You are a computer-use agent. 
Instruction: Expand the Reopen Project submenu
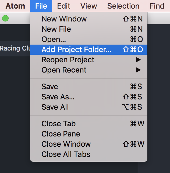click(x=68, y=60)
